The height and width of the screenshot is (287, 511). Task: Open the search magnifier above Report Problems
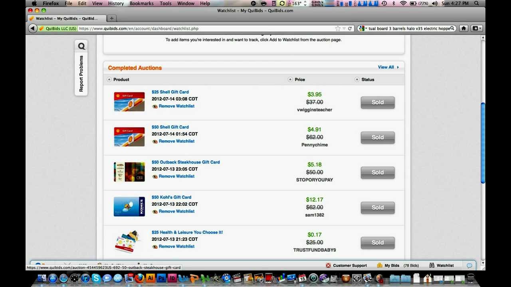click(81, 46)
